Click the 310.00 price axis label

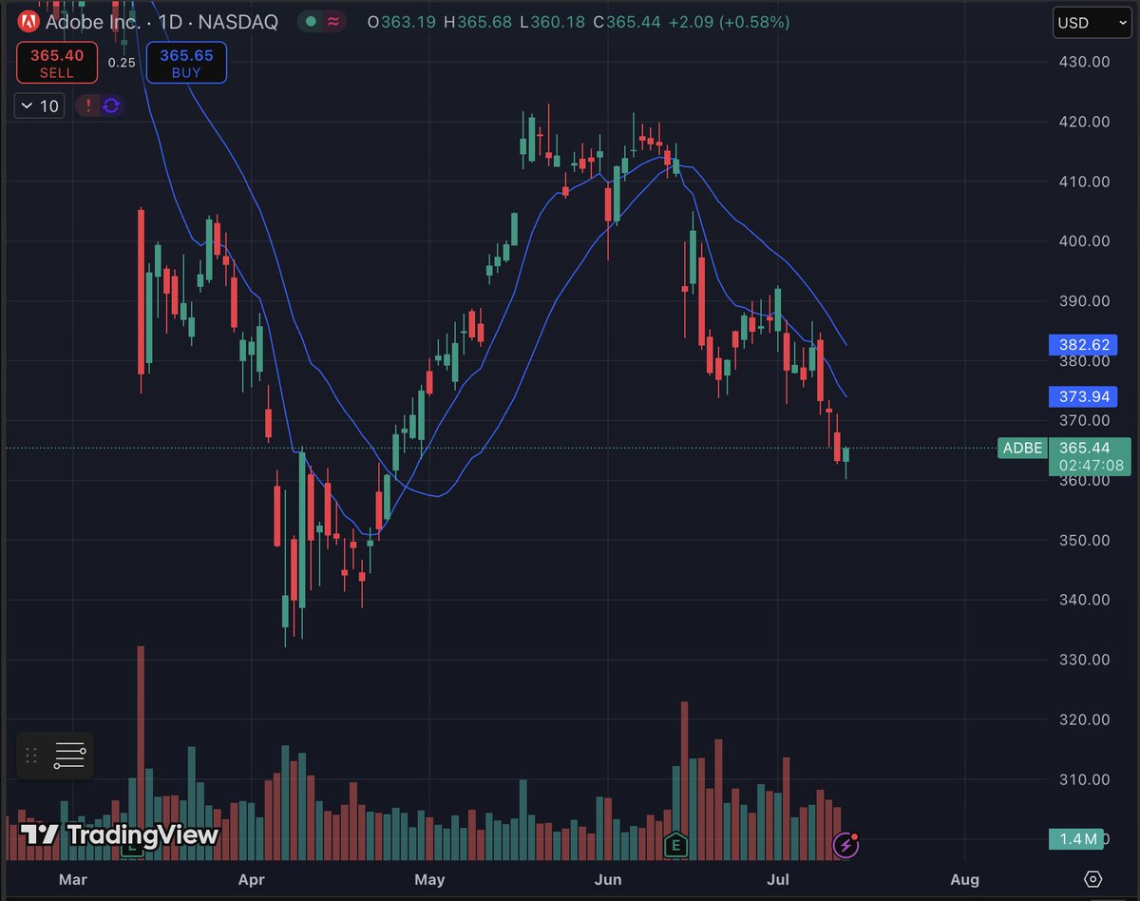click(1083, 780)
